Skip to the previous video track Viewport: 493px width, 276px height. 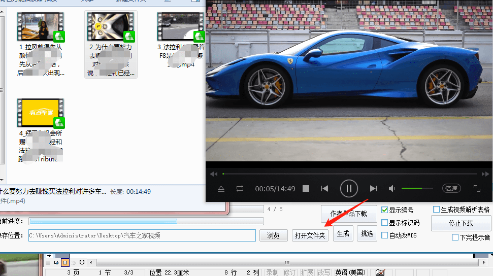325,189
